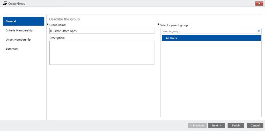Click the Next button
Viewport: 265px width, 131px height.
click(x=217, y=125)
